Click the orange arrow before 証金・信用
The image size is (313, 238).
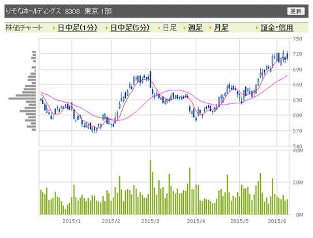pos(257,28)
